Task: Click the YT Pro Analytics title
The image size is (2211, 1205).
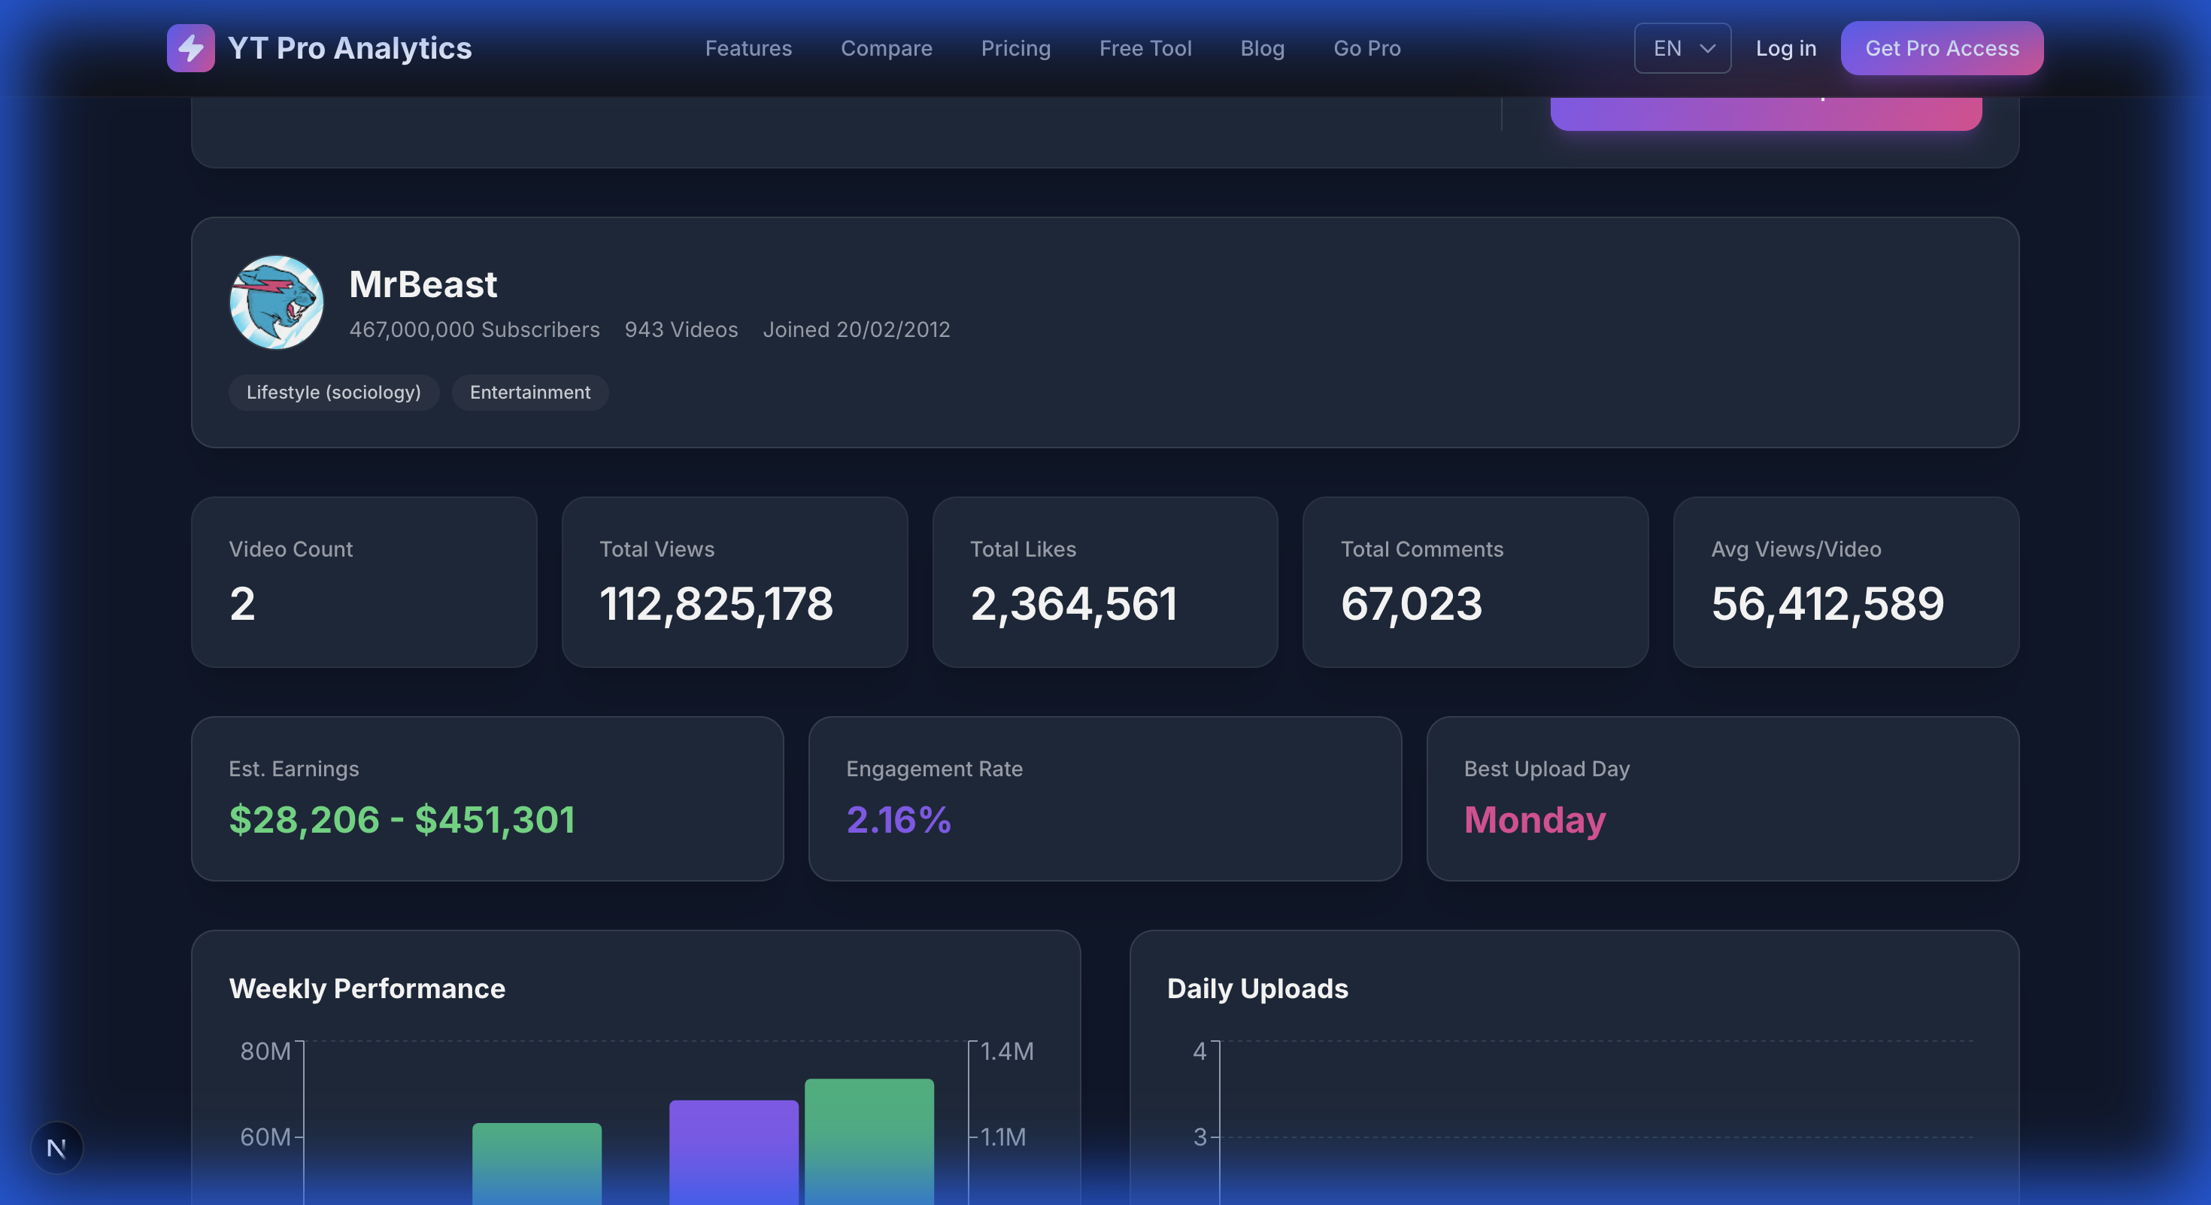Action: point(350,48)
